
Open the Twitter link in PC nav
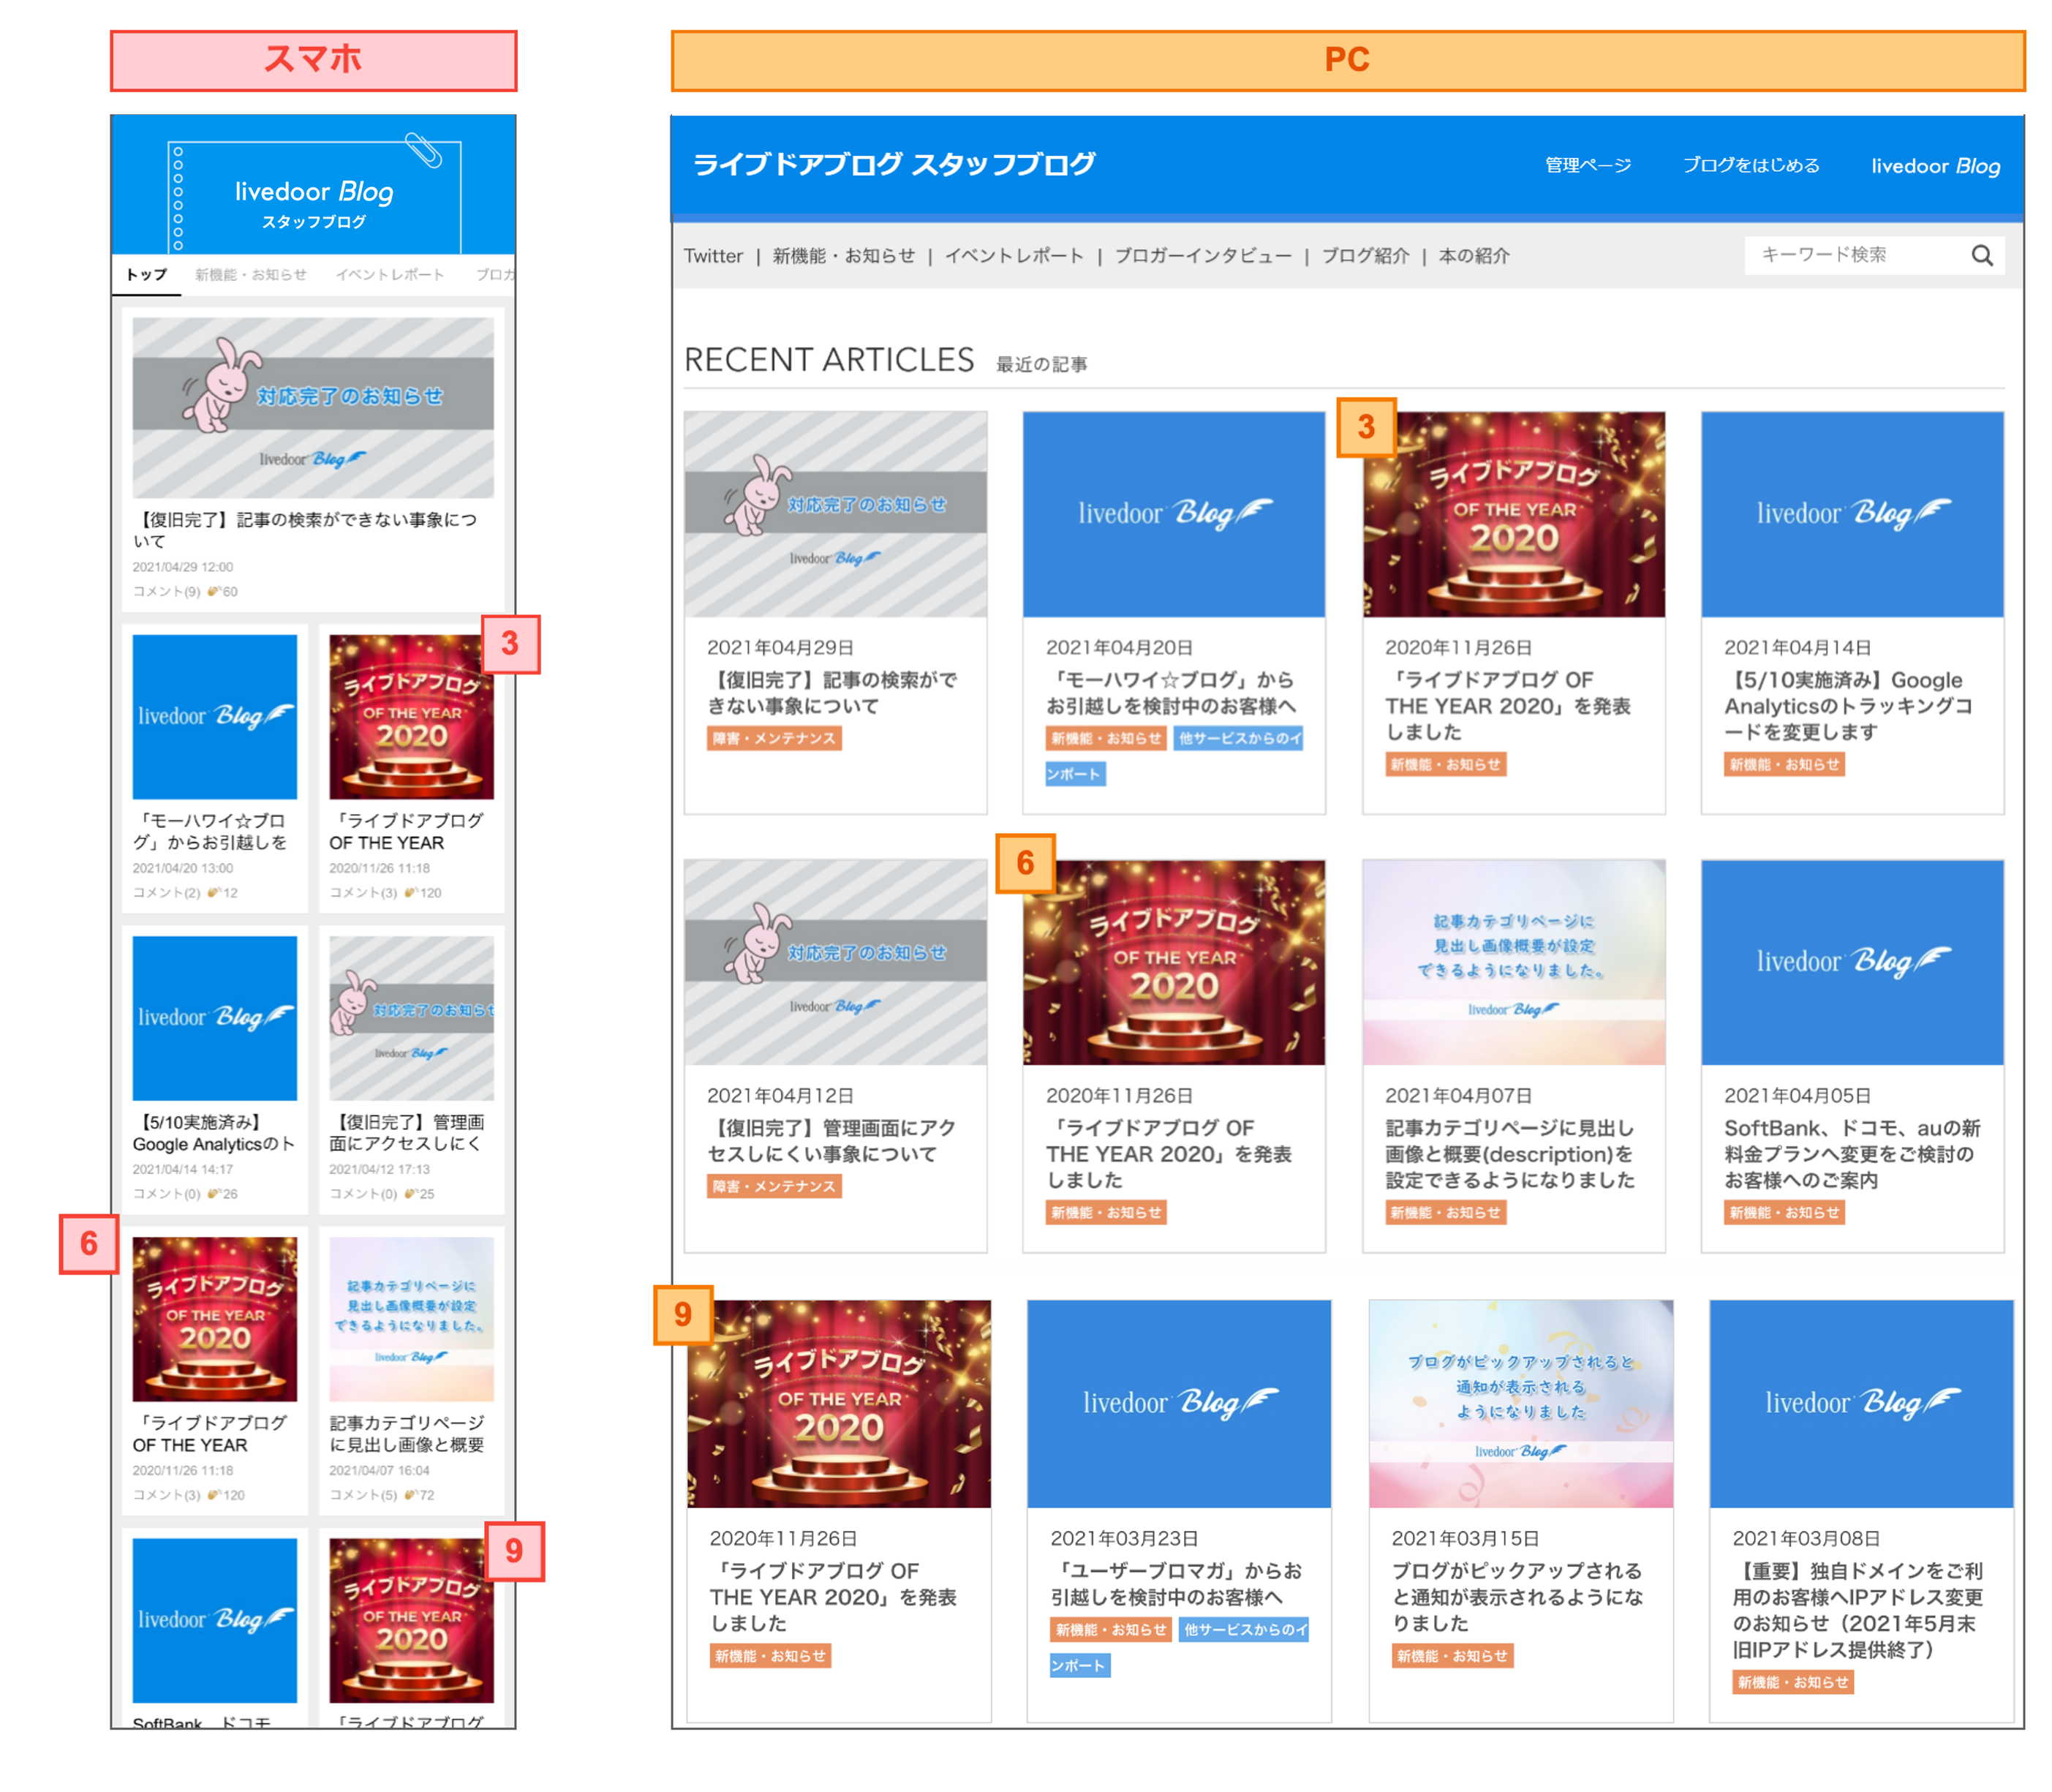pyautogui.click(x=713, y=256)
